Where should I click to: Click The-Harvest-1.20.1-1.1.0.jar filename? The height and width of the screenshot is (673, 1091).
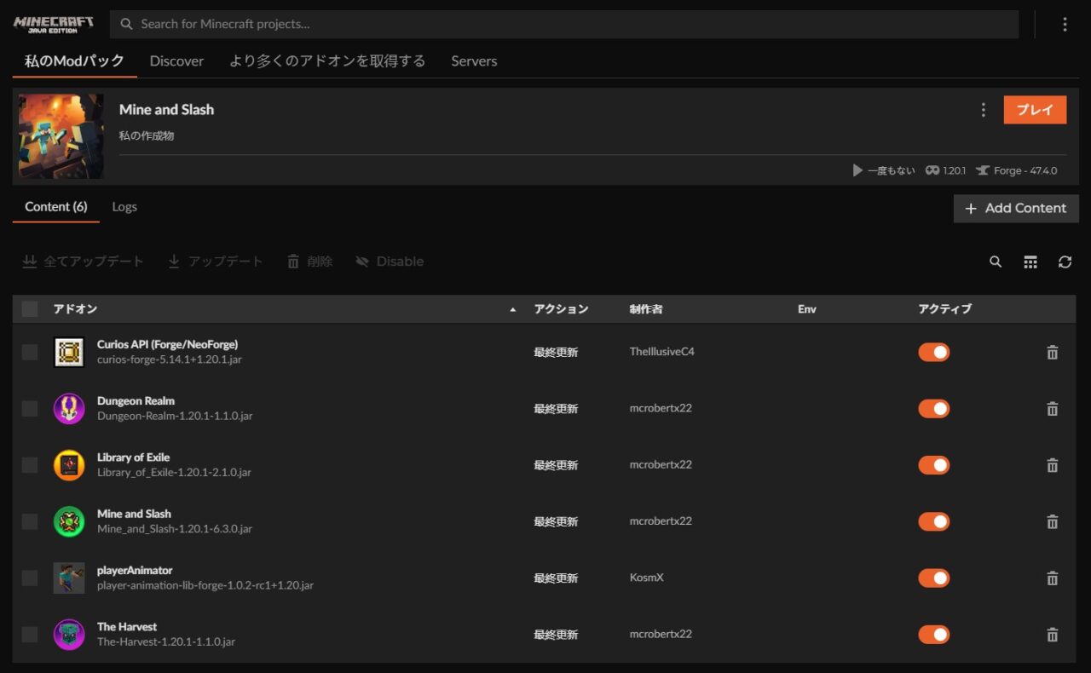click(x=166, y=642)
